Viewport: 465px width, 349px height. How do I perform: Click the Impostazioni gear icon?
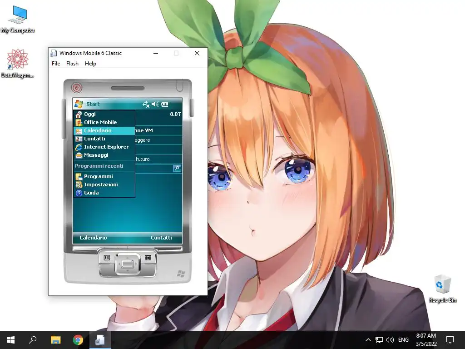coord(79,184)
